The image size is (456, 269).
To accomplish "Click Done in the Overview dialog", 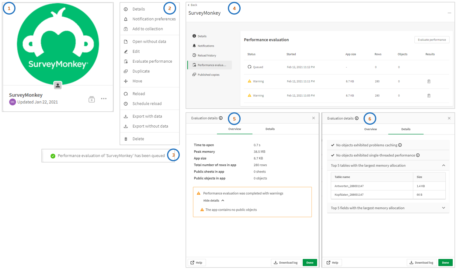I will [310, 263].
